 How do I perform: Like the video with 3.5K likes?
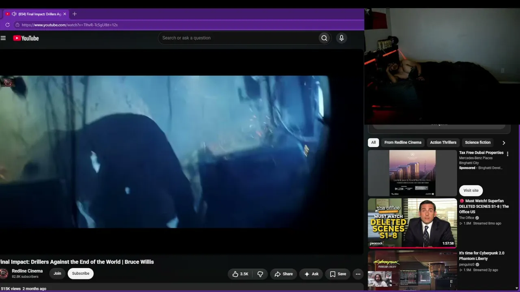[x=240, y=274]
